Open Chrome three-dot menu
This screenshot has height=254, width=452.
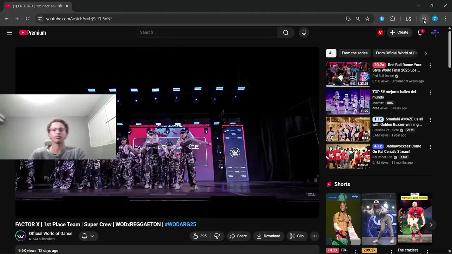445,19
